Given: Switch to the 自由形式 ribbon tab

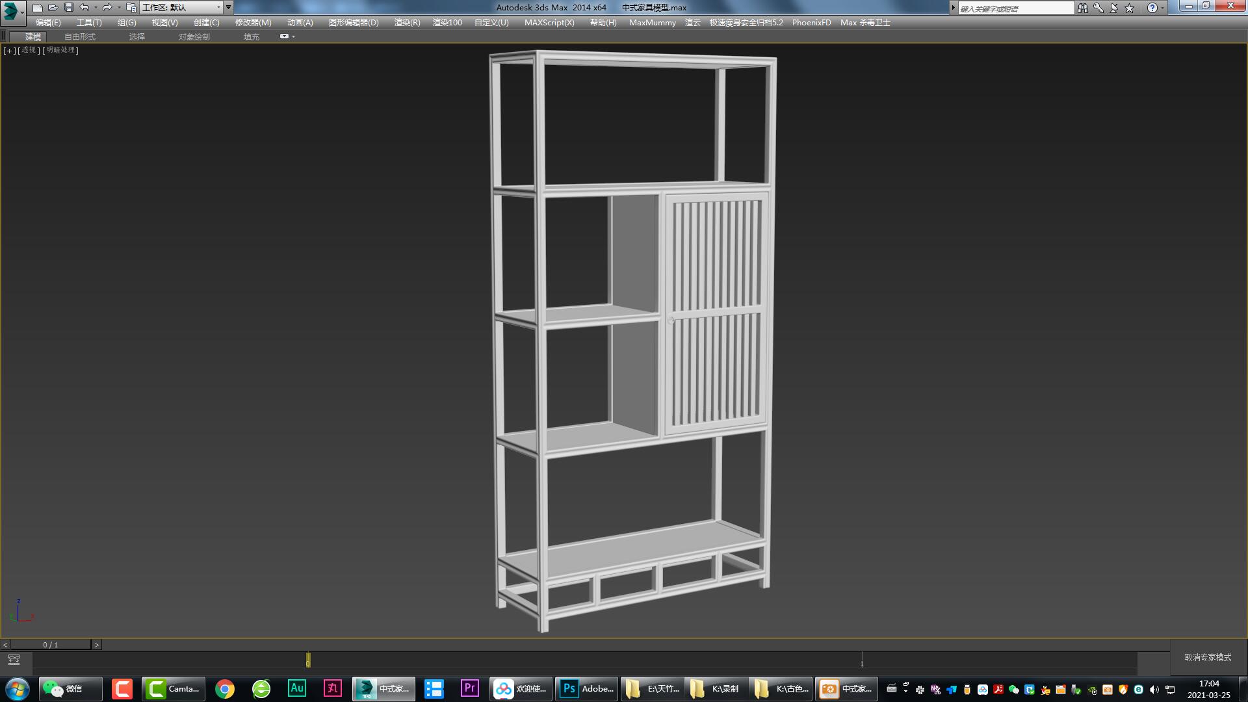Looking at the screenshot, I should tap(79, 36).
